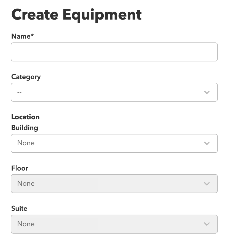
Task: Click the Create Equipment page title
Action: point(76,15)
